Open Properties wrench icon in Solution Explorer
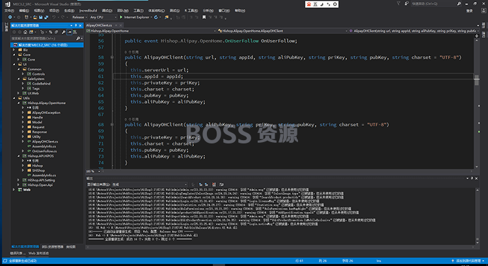 click(x=64, y=32)
